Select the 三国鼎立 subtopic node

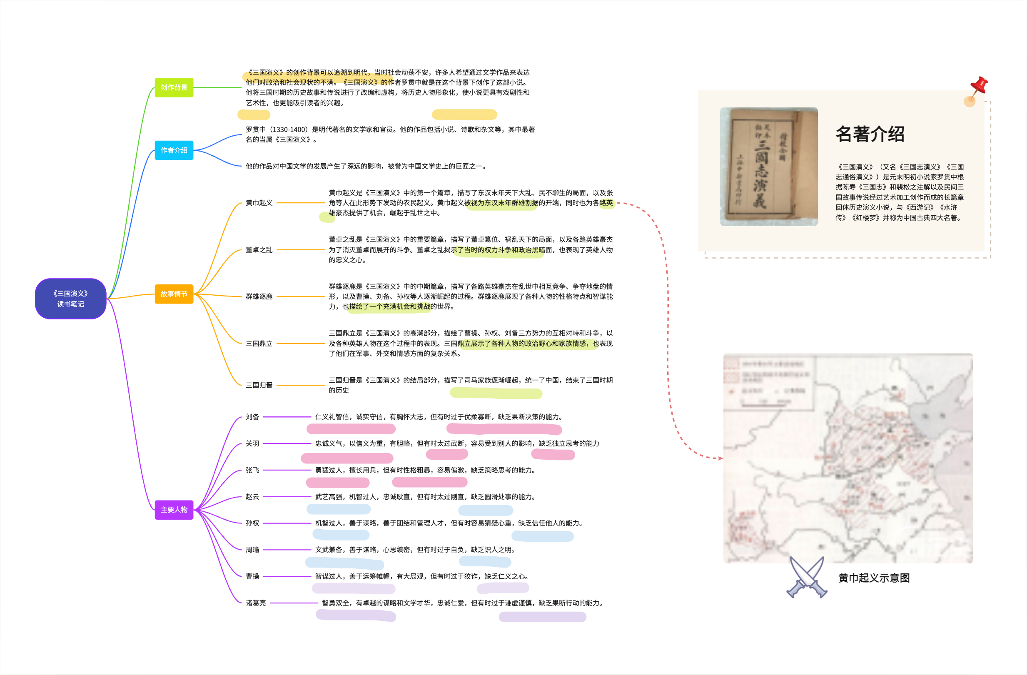pos(259,344)
